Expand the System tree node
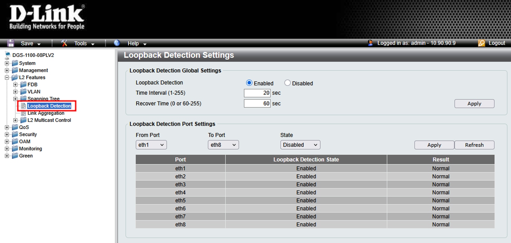 pos(7,63)
